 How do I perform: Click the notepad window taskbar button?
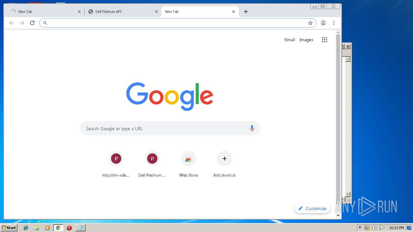pos(80,228)
